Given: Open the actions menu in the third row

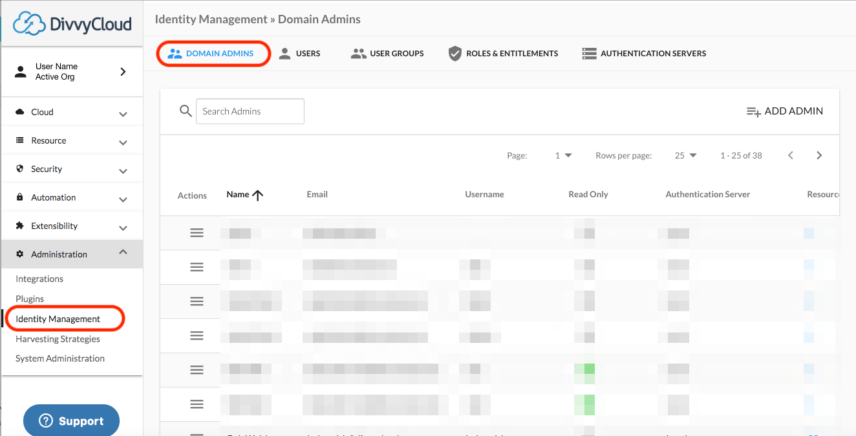Looking at the screenshot, I should (197, 301).
